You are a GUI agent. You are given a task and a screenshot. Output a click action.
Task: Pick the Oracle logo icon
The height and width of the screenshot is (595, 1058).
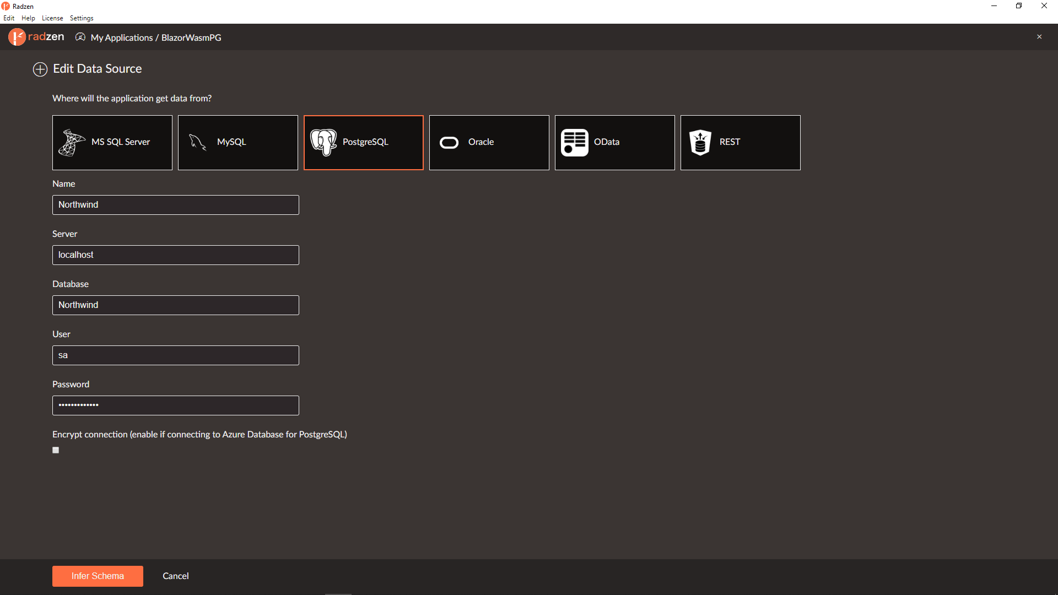click(x=449, y=143)
